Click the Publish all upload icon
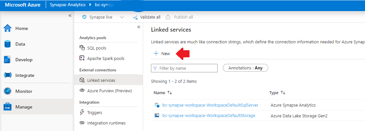The width and height of the screenshot is (365, 131). coord(168,17)
